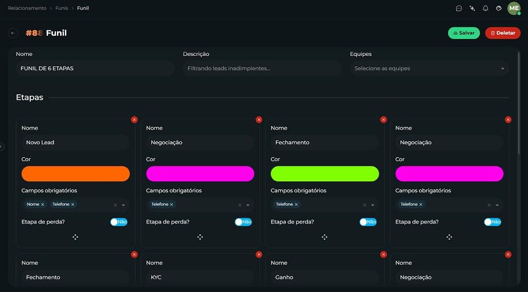Click move handle of Negociação stage after Fechamento
The width and height of the screenshot is (528, 292).
[449, 237]
